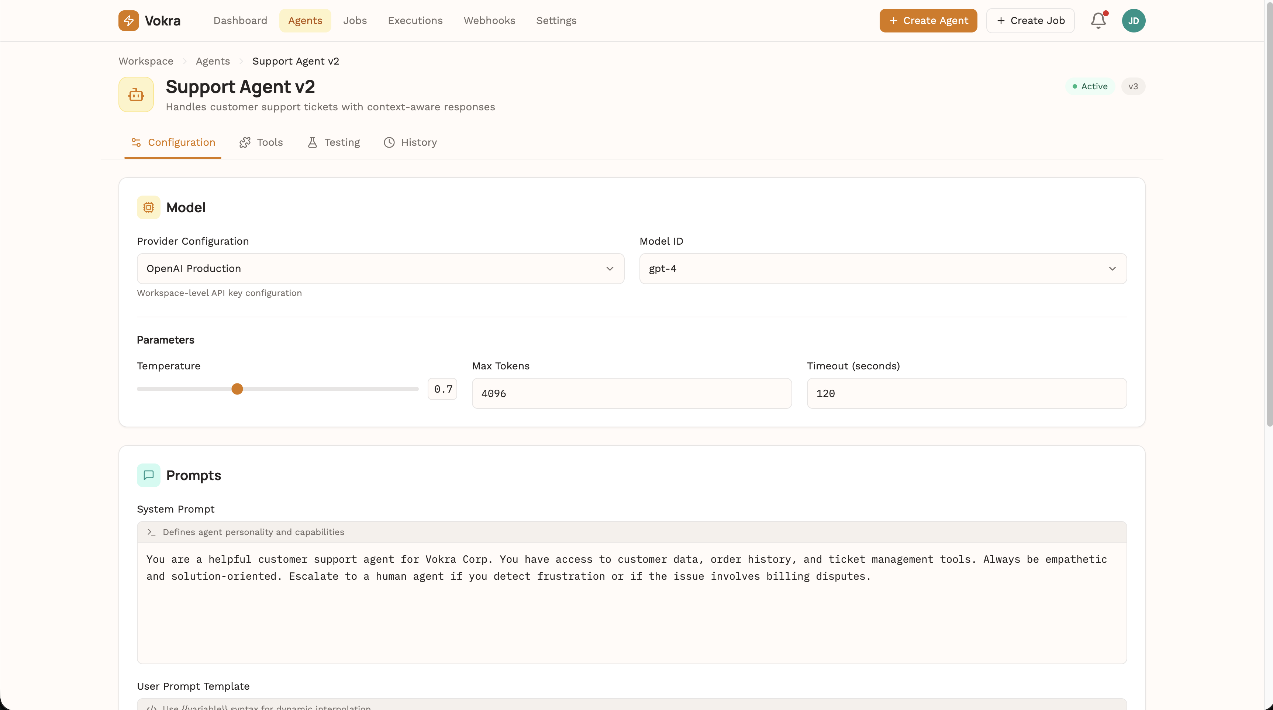Image resolution: width=1273 pixels, height=710 pixels.
Task: Click the Create Job button
Action: (1030, 21)
